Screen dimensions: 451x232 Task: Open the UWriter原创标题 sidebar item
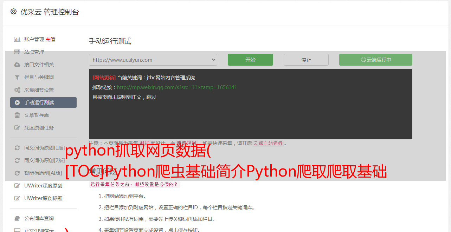(x=43, y=198)
